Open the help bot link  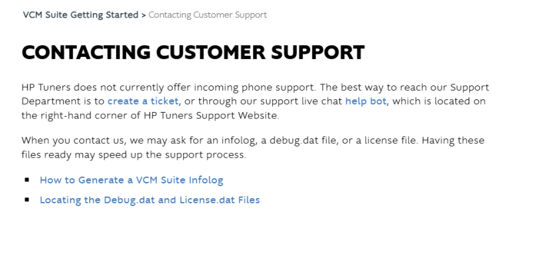click(x=366, y=101)
